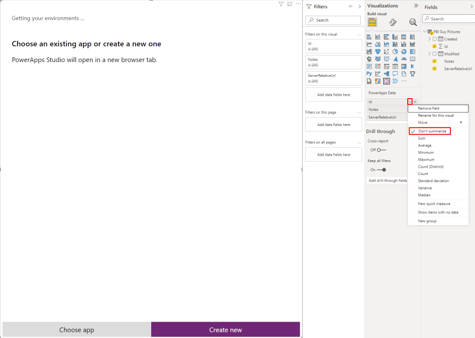The image size is (475, 338).
Task: Choose the funnel chart visualization
Action: pos(378,51)
